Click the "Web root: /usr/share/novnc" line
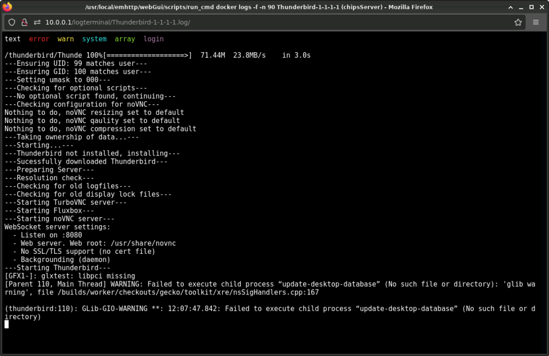Viewport: 549px width, 356px height. tap(94, 243)
